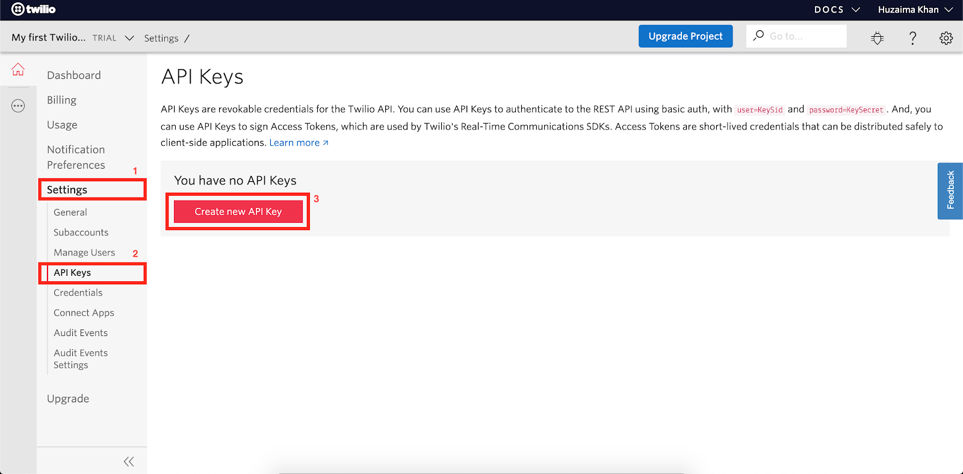This screenshot has width=963, height=474.
Task: Open Subaccounts settings
Action: point(81,232)
